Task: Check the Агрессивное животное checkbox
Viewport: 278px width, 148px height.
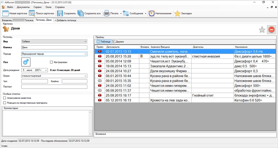Action: (4, 98)
